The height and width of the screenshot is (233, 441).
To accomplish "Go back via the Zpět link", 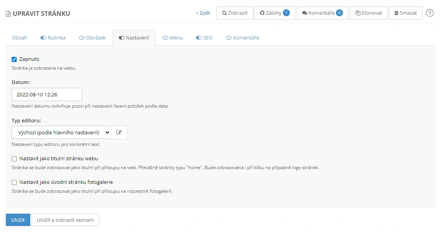I will point(203,13).
